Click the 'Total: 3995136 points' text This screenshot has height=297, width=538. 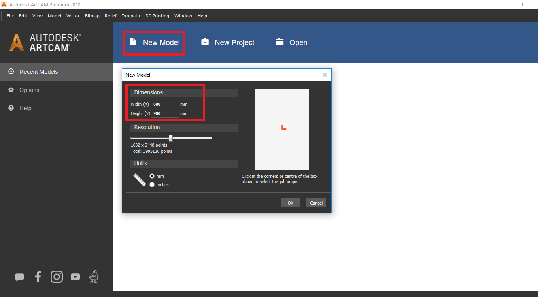151,151
